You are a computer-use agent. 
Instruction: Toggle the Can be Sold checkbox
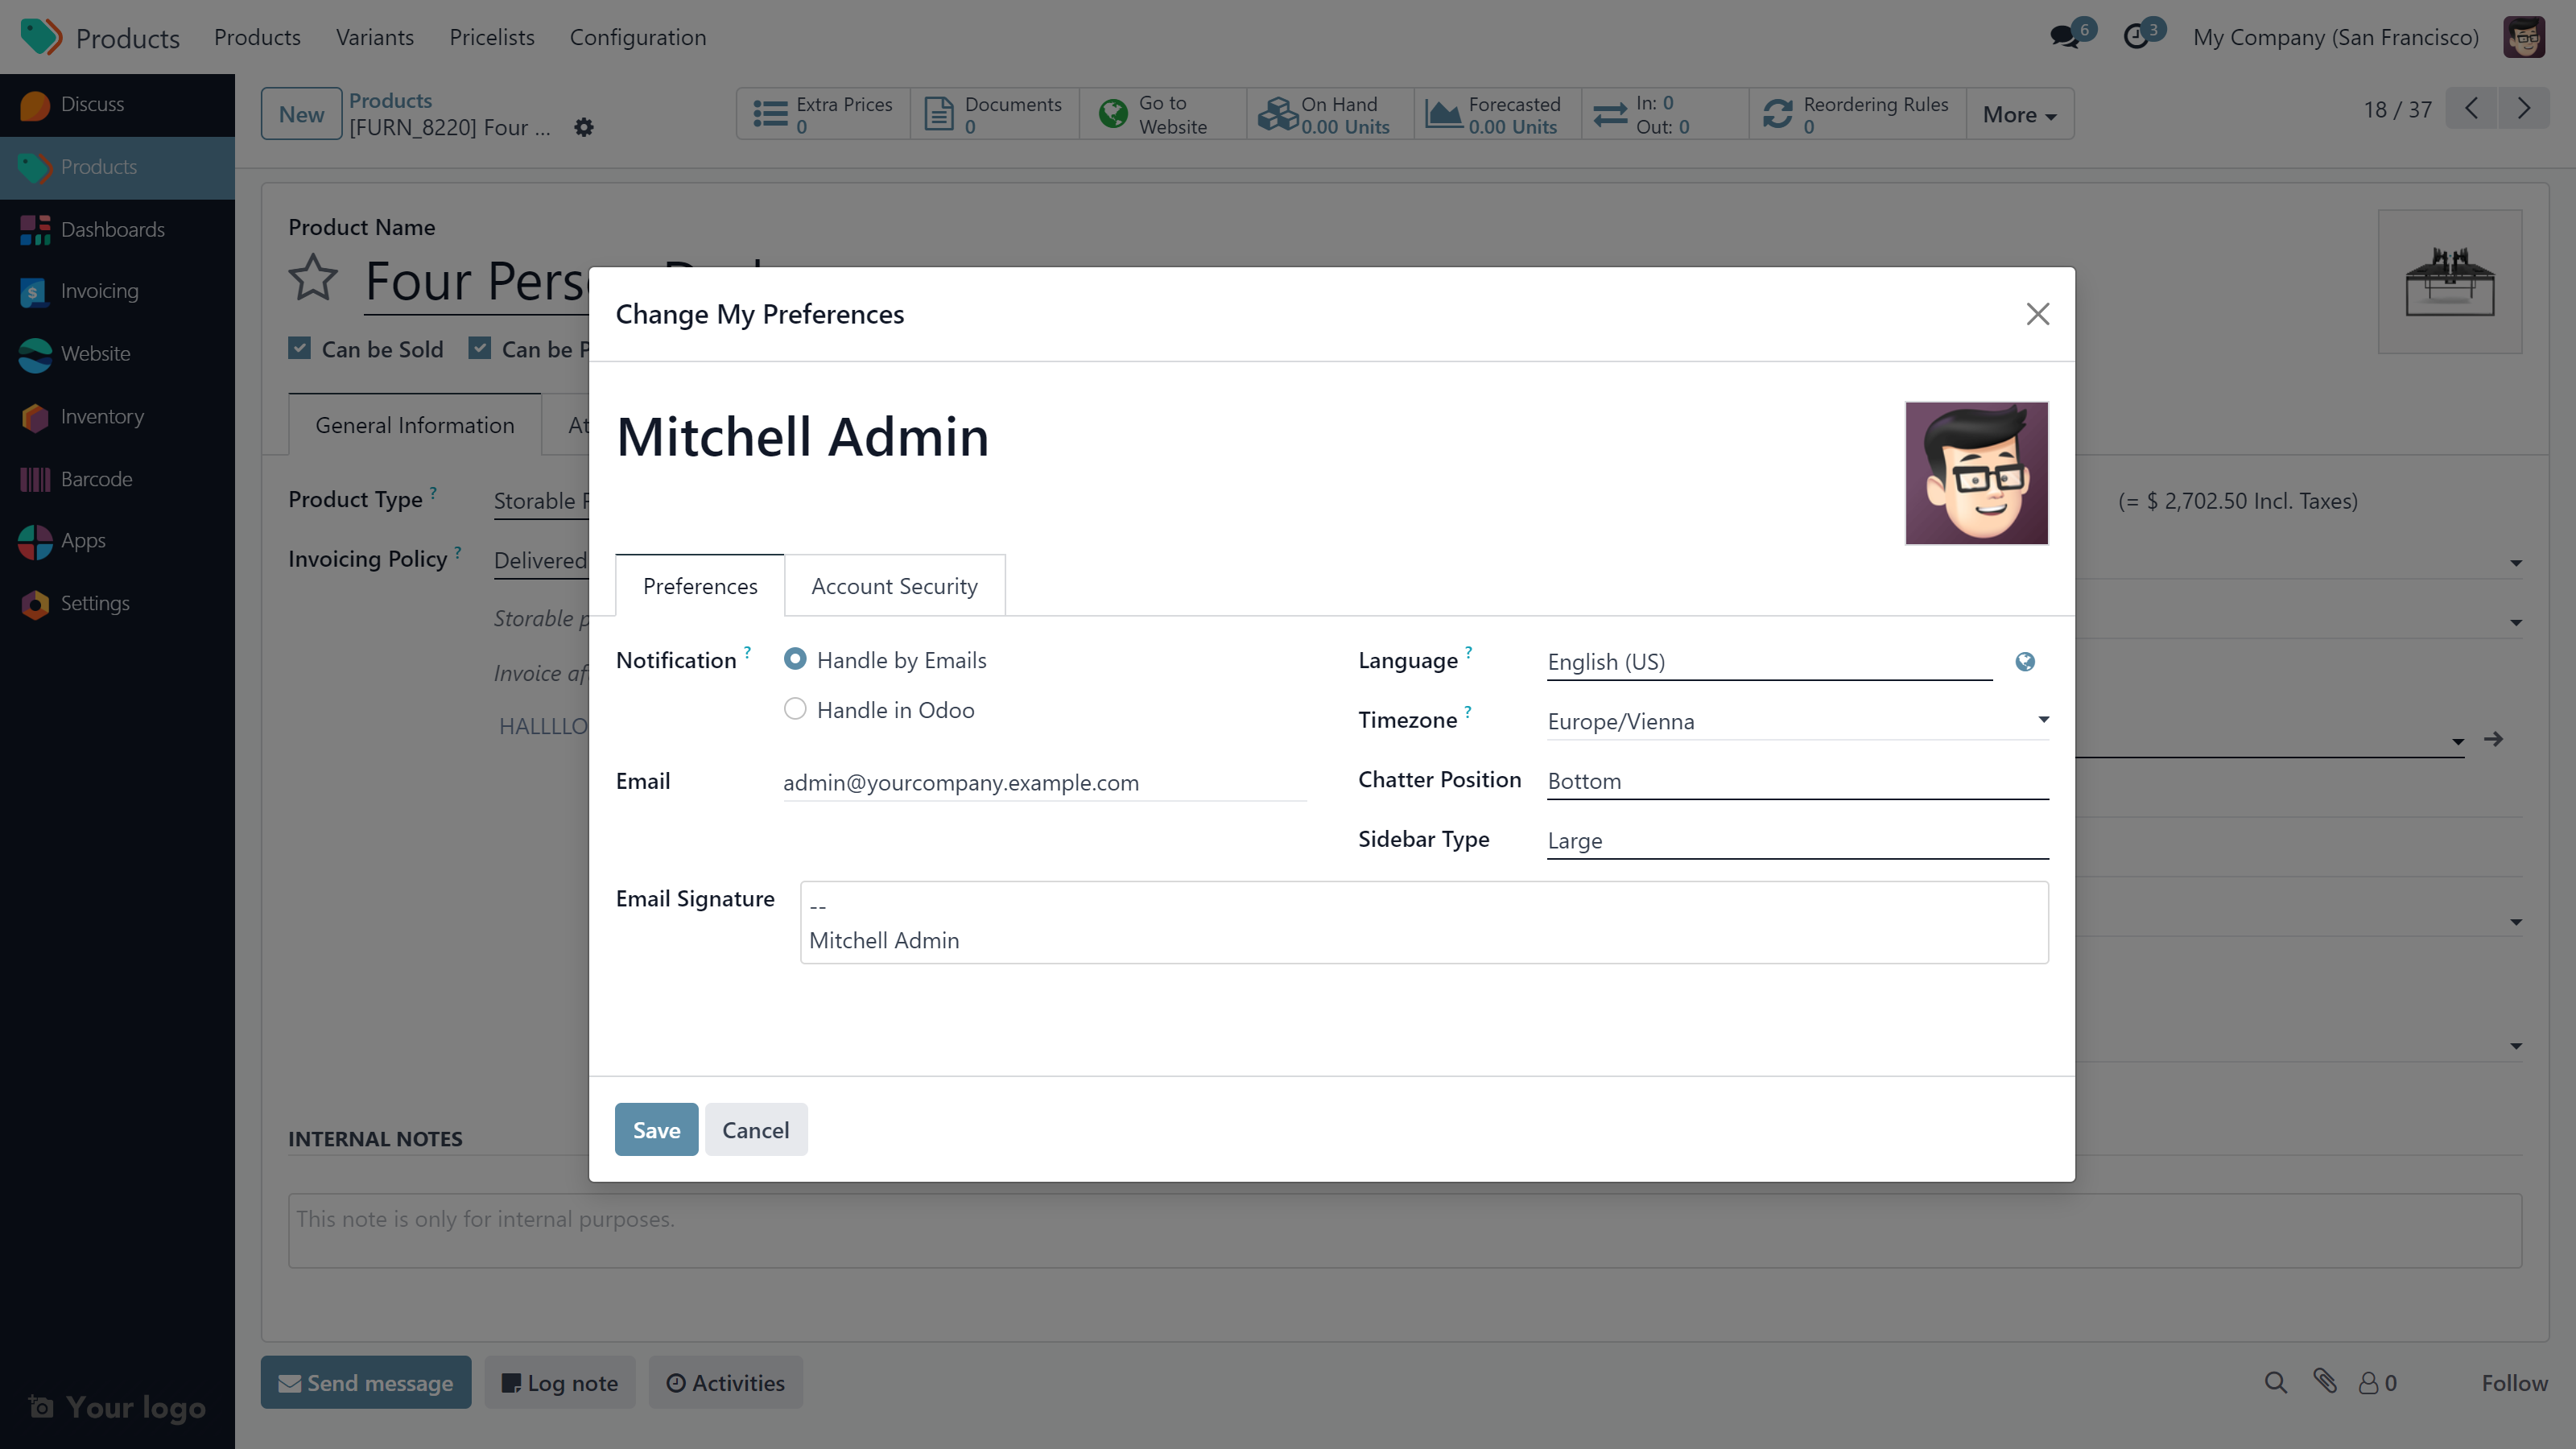(299, 348)
